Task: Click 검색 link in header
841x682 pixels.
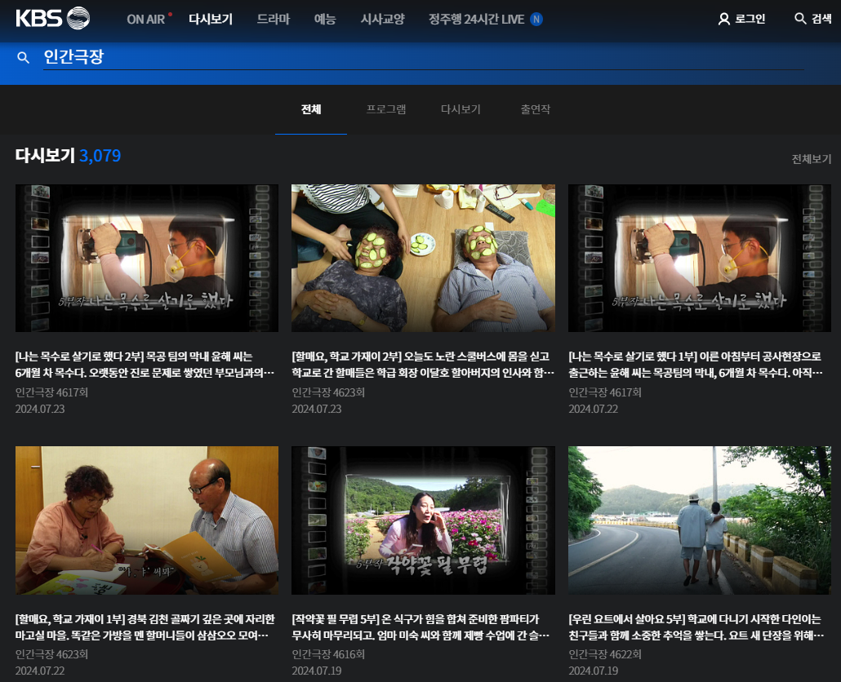Action: [x=821, y=19]
